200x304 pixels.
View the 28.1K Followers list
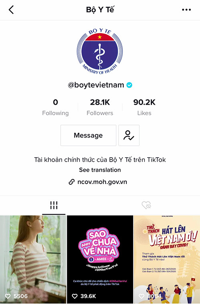point(100,107)
